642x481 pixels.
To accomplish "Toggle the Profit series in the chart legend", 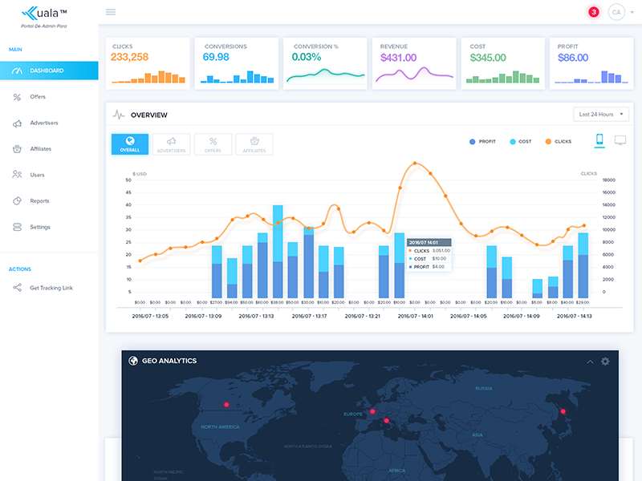I will [473, 141].
